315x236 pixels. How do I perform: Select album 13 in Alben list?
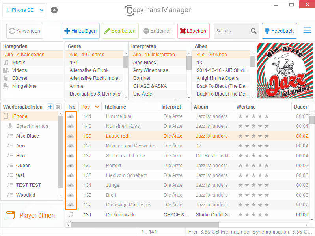(221, 63)
